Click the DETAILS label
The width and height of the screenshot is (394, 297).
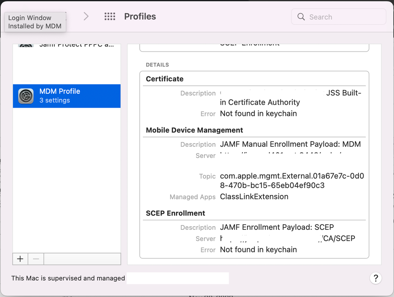point(157,65)
